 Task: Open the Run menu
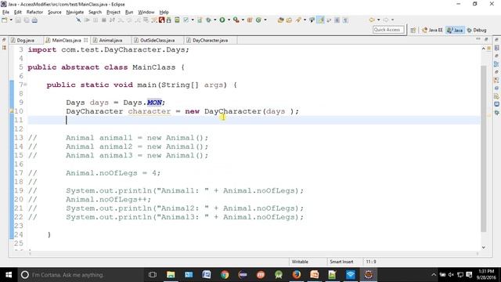coord(129,13)
